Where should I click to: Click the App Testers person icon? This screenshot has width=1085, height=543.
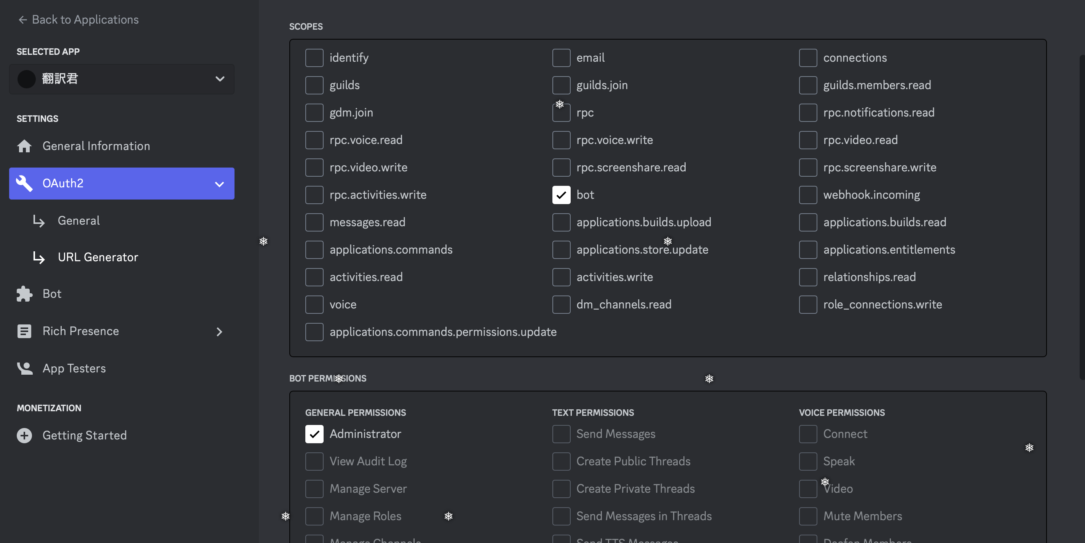coord(24,368)
